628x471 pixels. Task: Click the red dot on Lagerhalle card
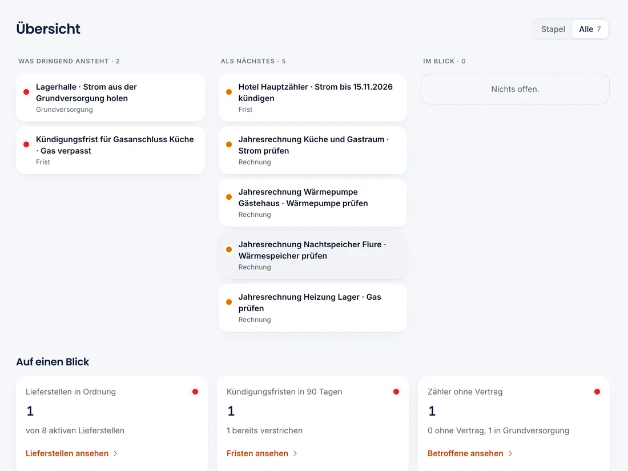(26, 92)
